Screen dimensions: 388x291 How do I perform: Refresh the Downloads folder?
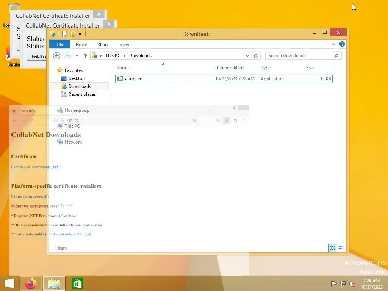tap(256, 56)
